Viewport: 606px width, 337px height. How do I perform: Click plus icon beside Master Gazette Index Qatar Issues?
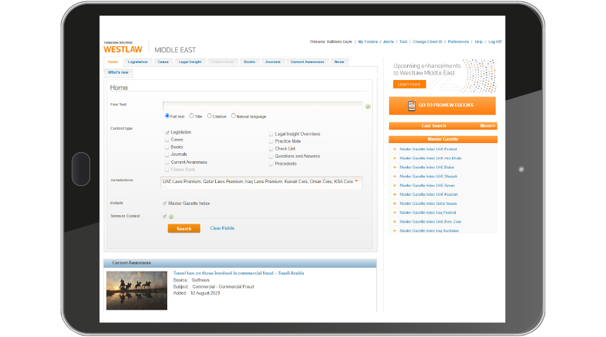[395, 204]
